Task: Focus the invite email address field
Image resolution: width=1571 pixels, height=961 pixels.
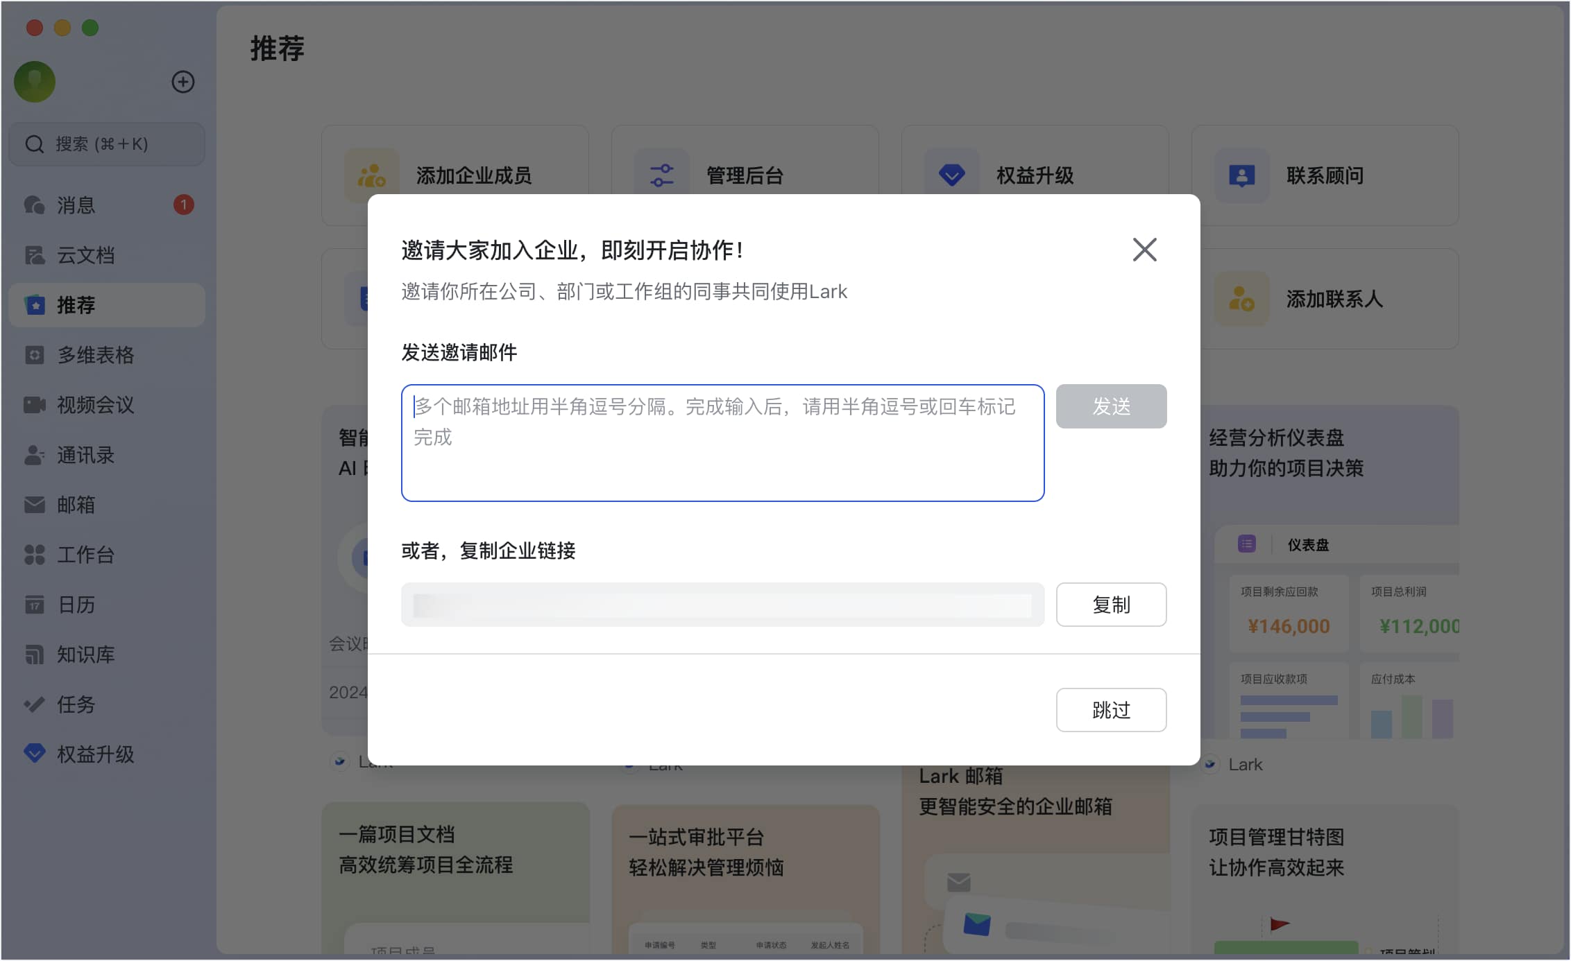Action: tap(722, 444)
